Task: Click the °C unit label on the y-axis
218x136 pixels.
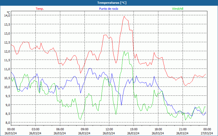Action: 8,13
